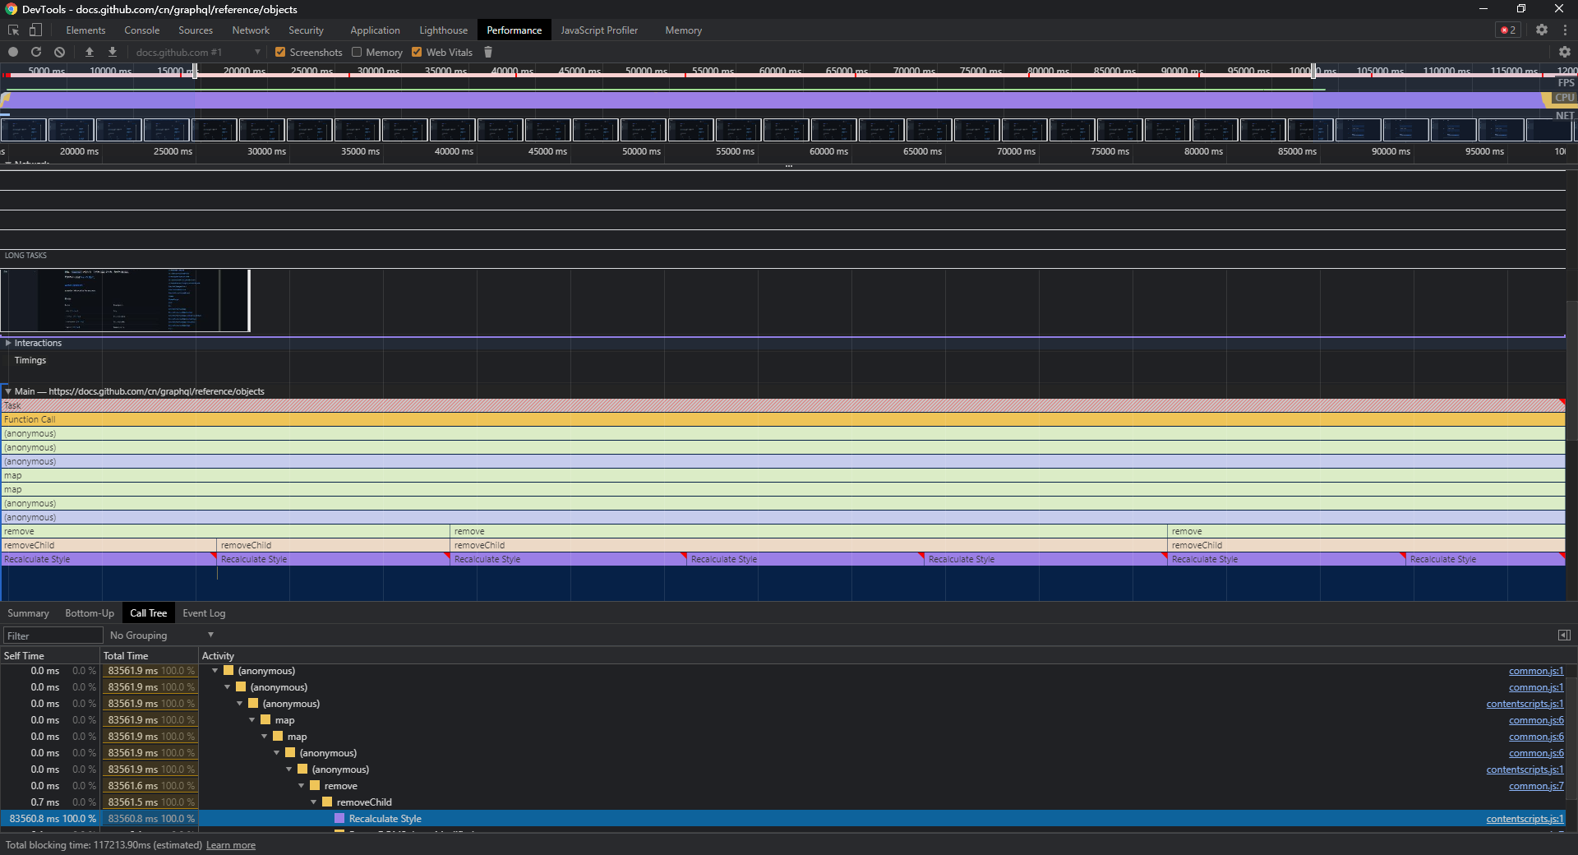Open DevTools settings gear in the tab bar
Viewport: 1578px width, 855px height.
tap(1542, 30)
